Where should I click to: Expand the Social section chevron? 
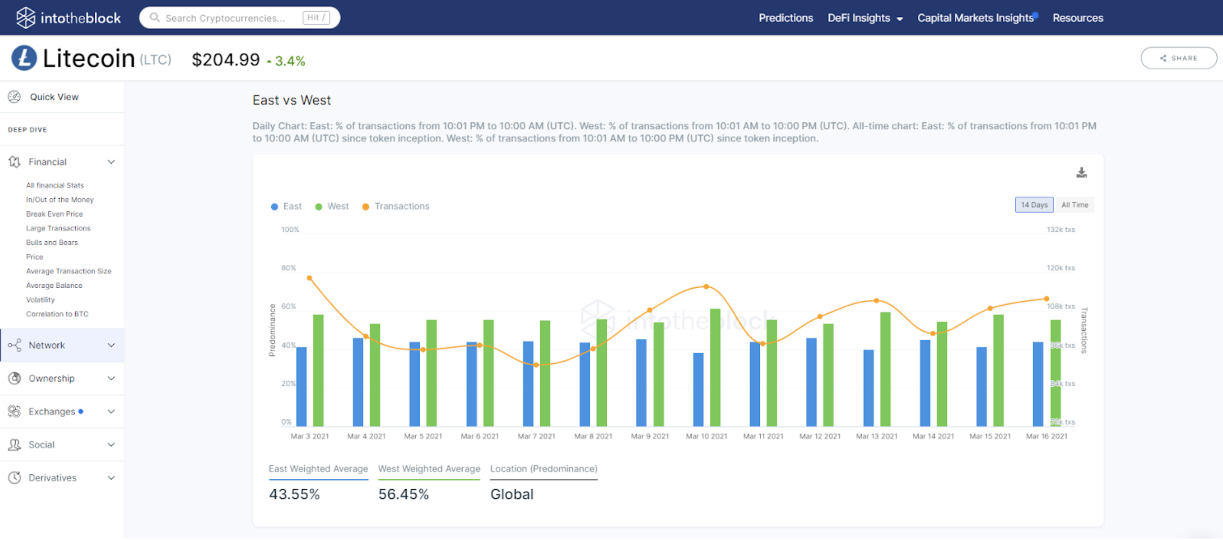(x=111, y=445)
